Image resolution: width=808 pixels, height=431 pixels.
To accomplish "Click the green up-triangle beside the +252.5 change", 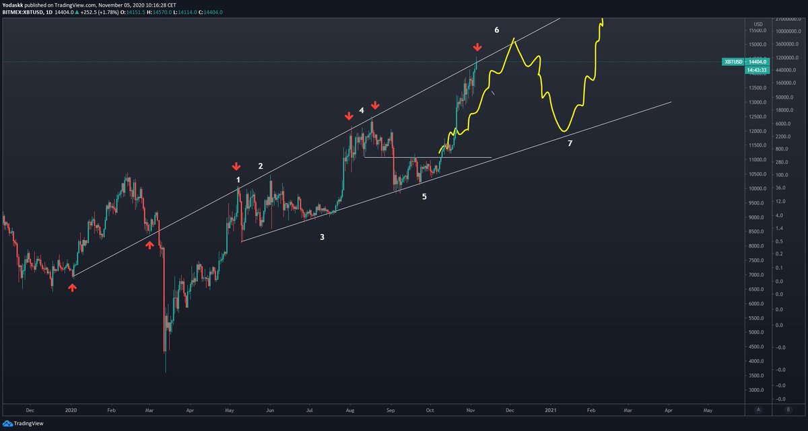I will click(x=76, y=11).
